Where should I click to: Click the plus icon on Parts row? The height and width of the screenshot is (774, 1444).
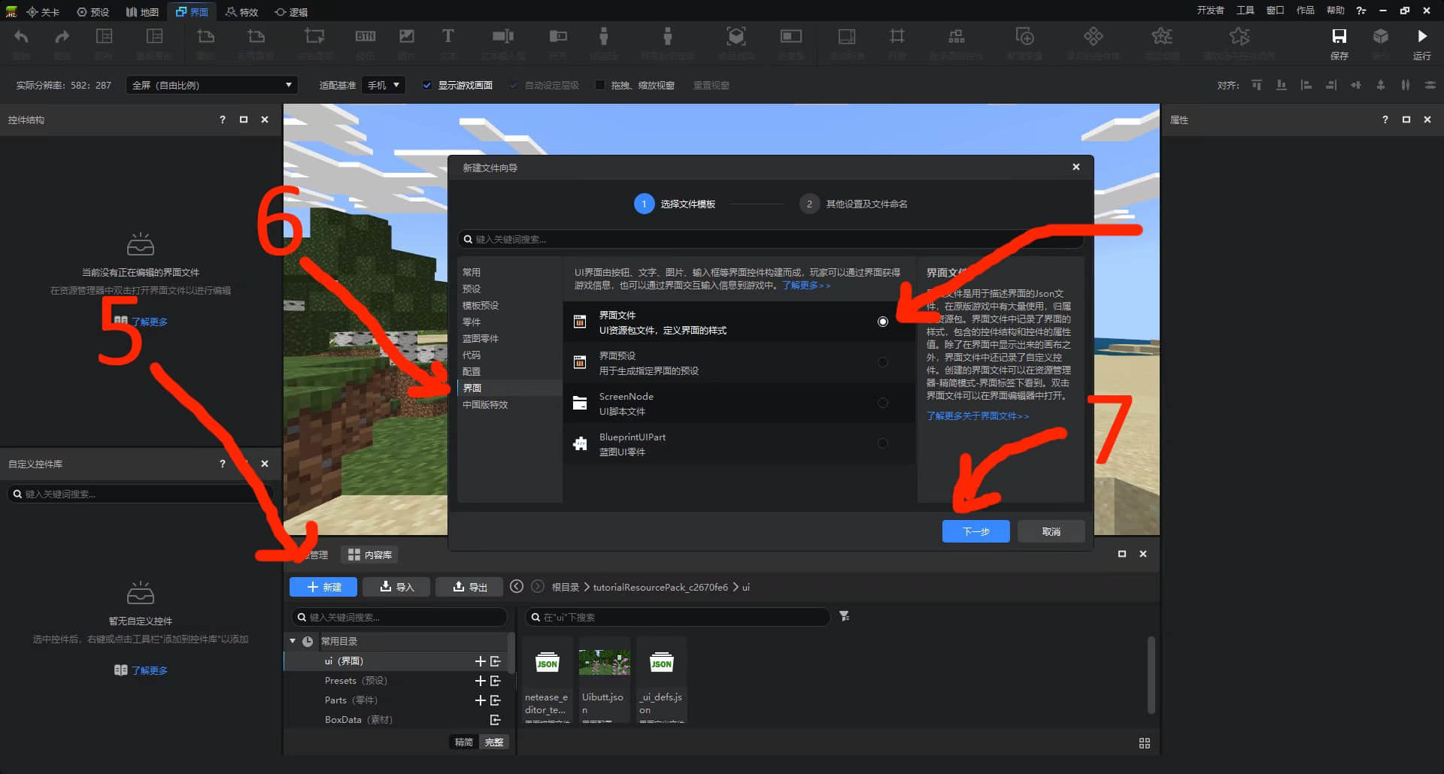click(481, 700)
